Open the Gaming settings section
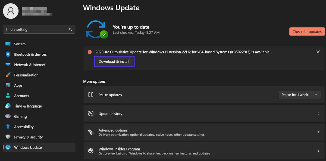 click(x=21, y=116)
